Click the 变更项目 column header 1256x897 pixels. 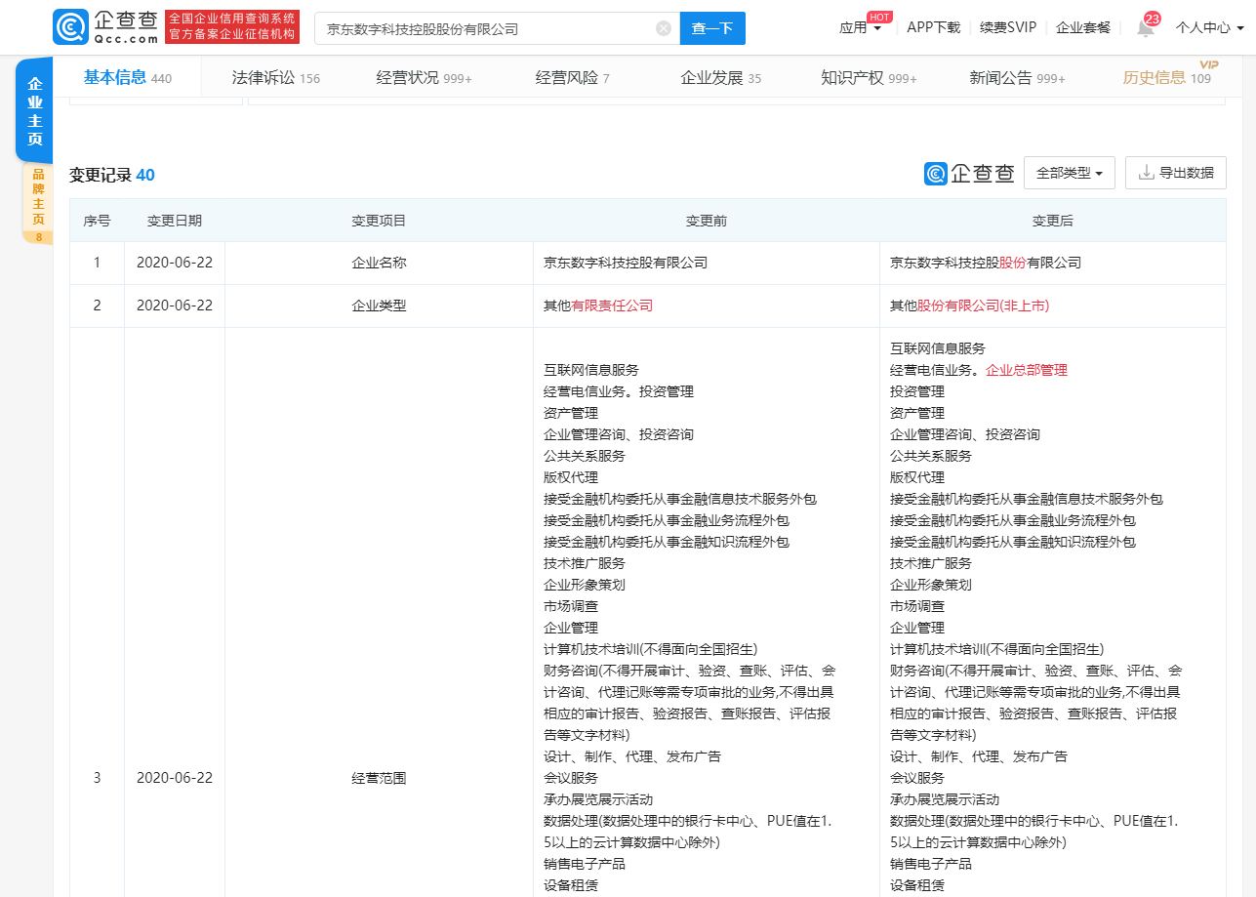(x=379, y=221)
